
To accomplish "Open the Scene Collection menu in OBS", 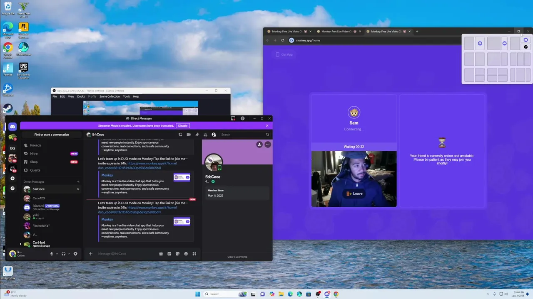I will pyautogui.click(x=110, y=96).
